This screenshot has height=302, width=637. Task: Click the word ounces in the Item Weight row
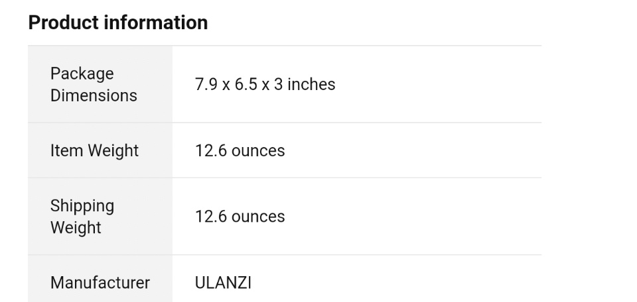(x=258, y=150)
